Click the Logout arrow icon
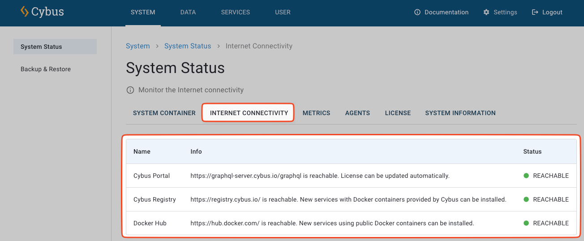 coord(535,13)
